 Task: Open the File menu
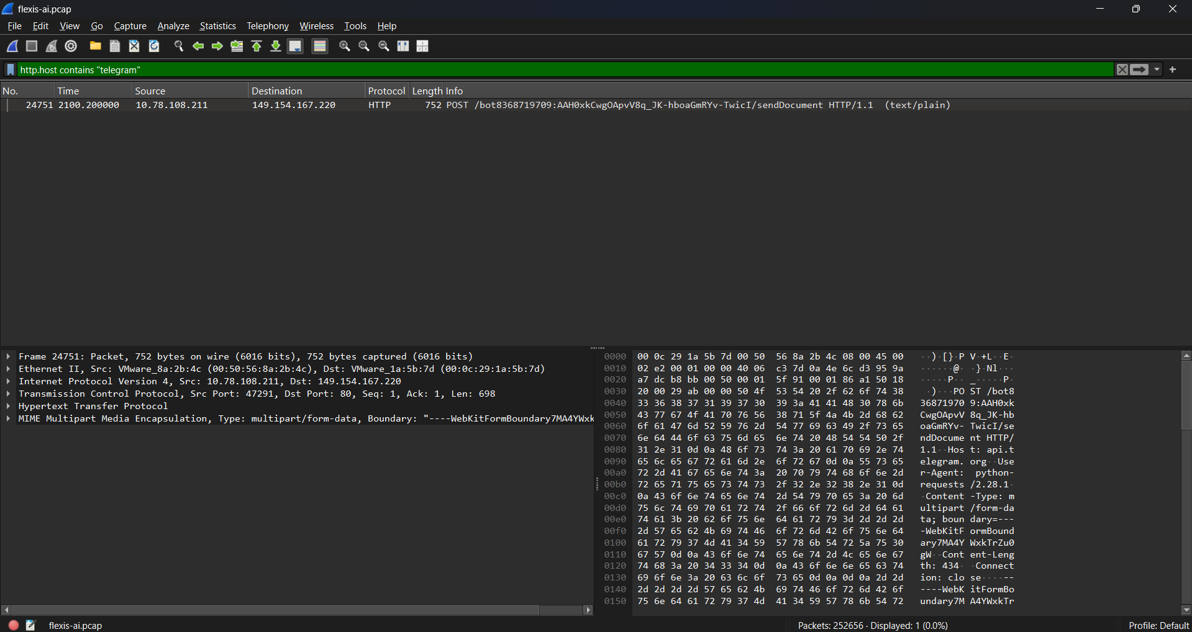coord(14,26)
